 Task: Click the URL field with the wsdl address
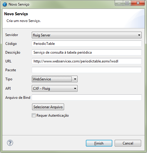[x=87, y=61]
